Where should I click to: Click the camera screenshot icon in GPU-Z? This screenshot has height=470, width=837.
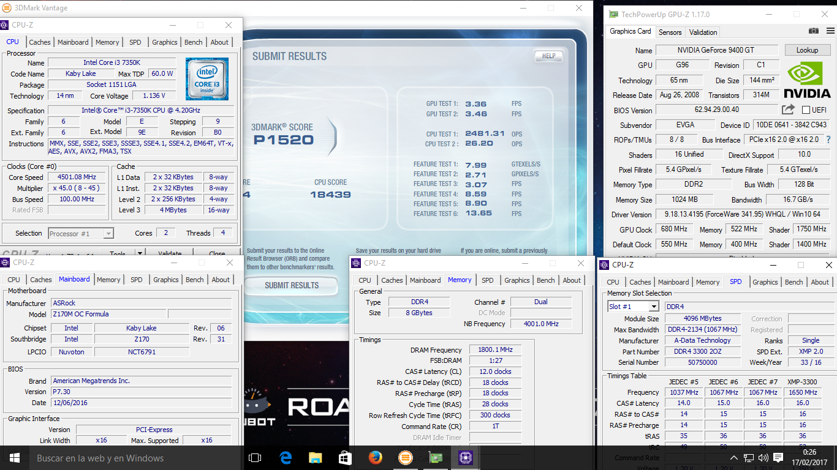(x=813, y=31)
